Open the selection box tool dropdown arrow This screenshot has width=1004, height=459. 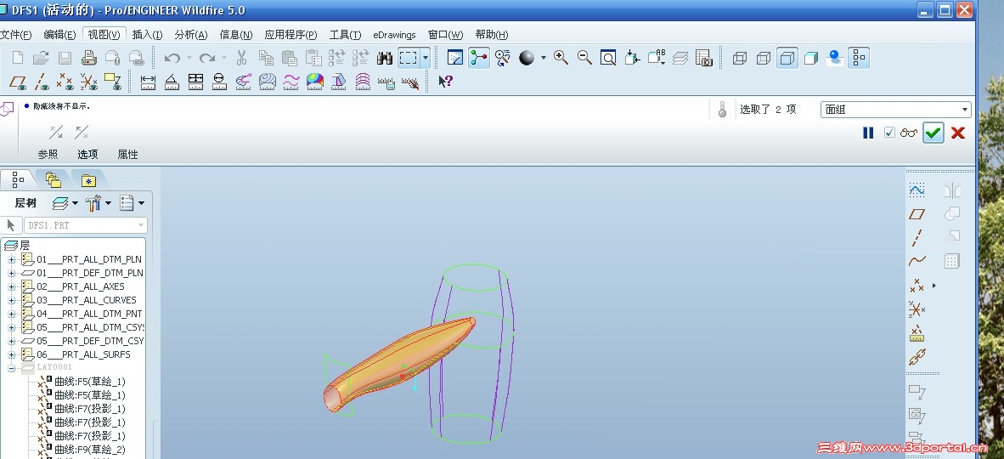click(x=426, y=59)
